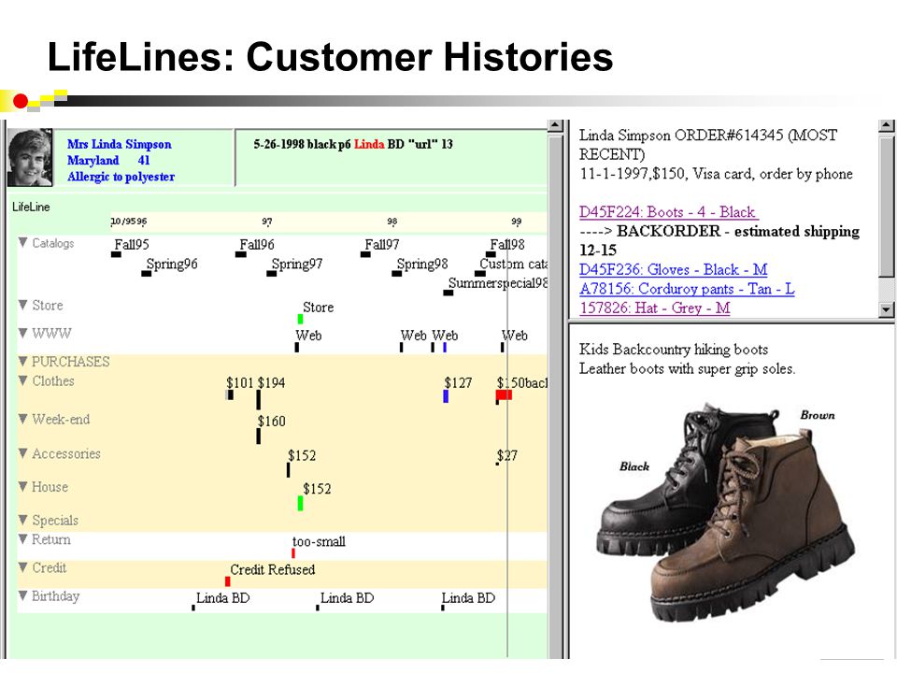Screen dimensions: 897x673
Task: Collapse the House row triangle
Action: 22,486
